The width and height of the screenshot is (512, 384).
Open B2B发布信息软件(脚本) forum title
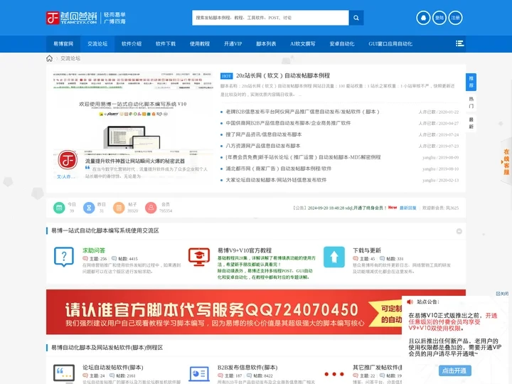[247, 368]
